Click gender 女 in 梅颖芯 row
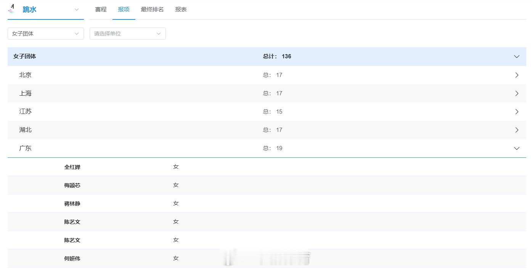The image size is (532, 271). pos(176,185)
